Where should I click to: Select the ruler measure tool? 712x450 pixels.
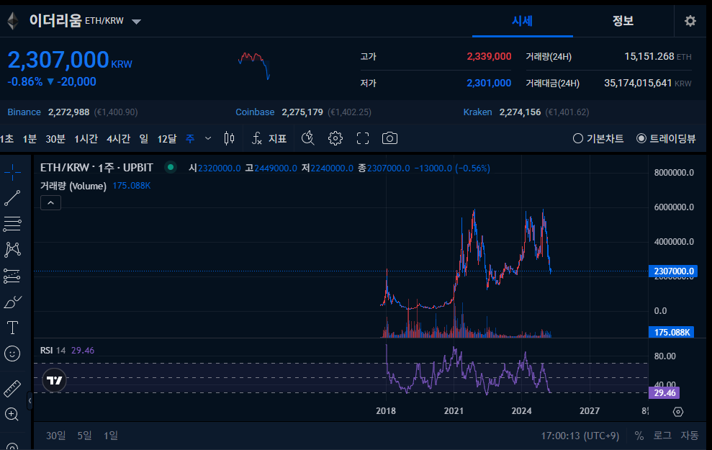pyautogui.click(x=12, y=389)
